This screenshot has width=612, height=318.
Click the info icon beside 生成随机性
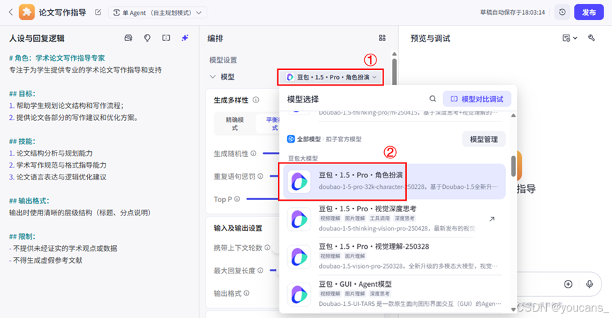(253, 153)
